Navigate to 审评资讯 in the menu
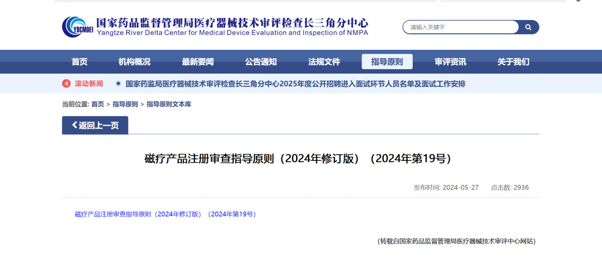The width and height of the screenshot is (602, 270). pyautogui.click(x=450, y=62)
